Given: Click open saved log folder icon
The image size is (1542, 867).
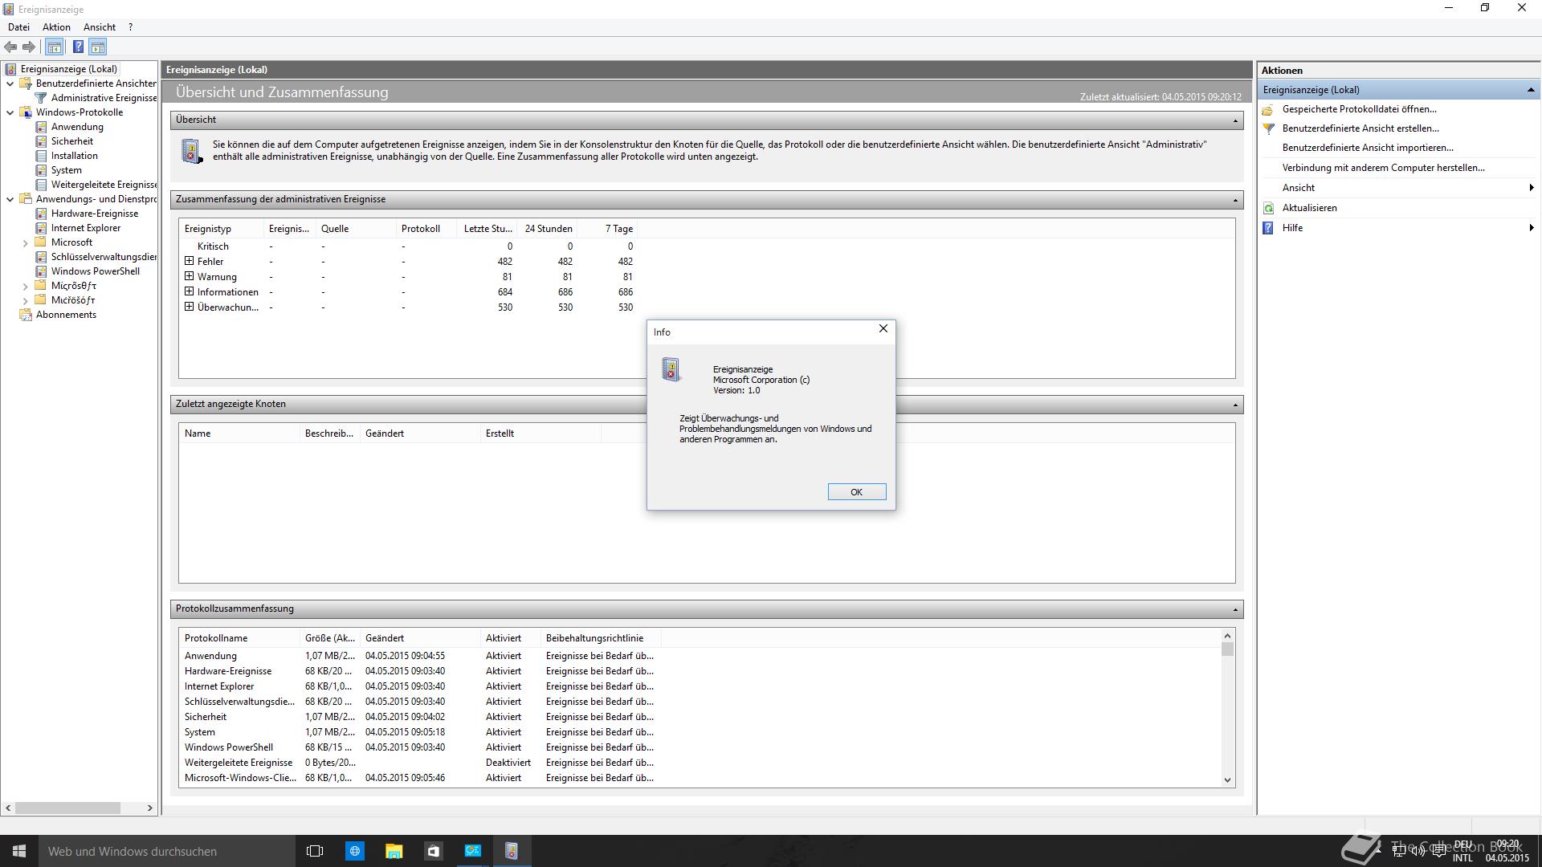Looking at the screenshot, I should [1269, 109].
